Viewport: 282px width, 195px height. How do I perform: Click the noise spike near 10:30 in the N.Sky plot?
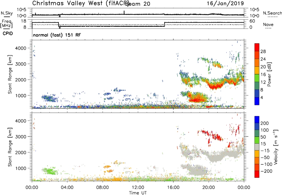pos(124,12)
